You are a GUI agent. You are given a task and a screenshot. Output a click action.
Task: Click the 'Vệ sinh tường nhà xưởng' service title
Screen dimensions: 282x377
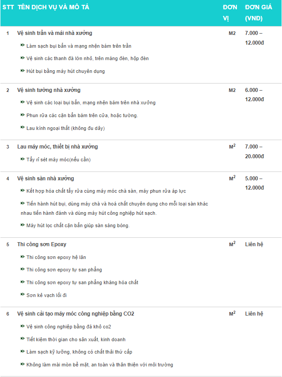(49, 90)
